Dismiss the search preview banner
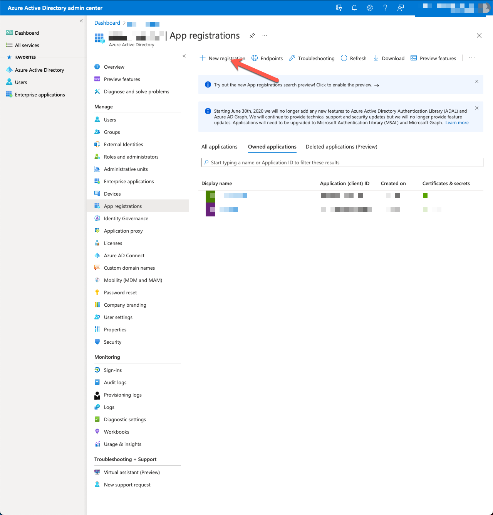The width and height of the screenshot is (493, 515). [477, 81]
